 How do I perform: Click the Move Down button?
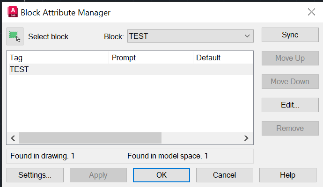point(290,82)
